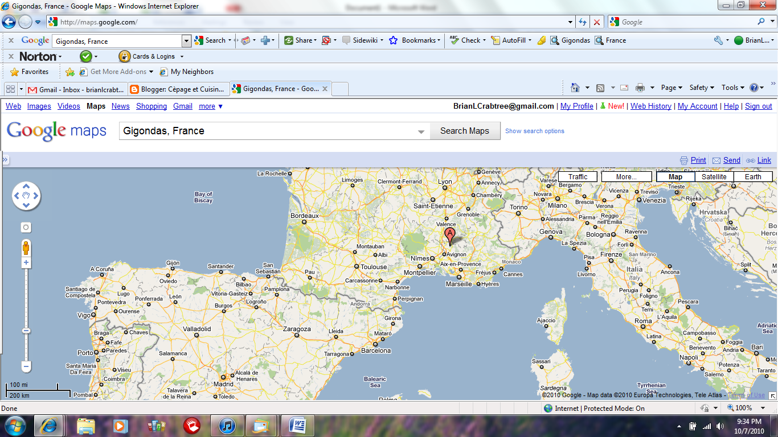This screenshot has height=437, width=778.
Task: Select the Map view button
Action: click(x=675, y=177)
